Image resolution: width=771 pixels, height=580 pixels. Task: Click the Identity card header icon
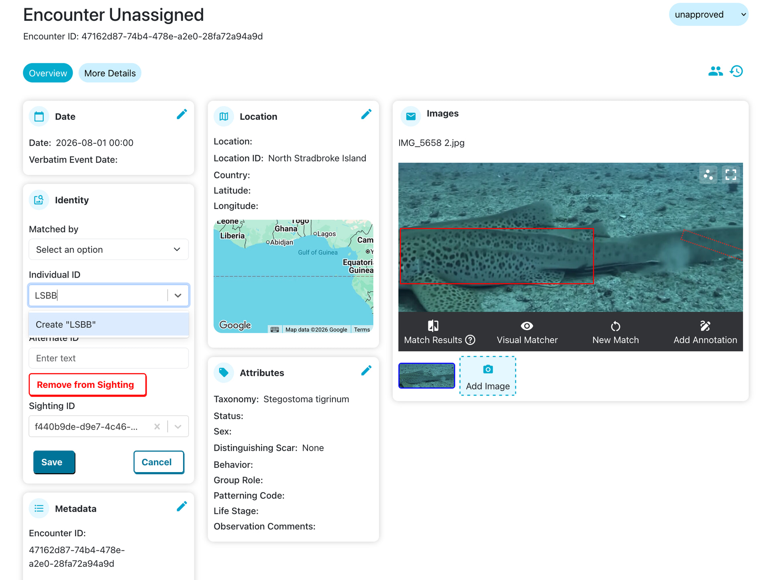(x=39, y=200)
